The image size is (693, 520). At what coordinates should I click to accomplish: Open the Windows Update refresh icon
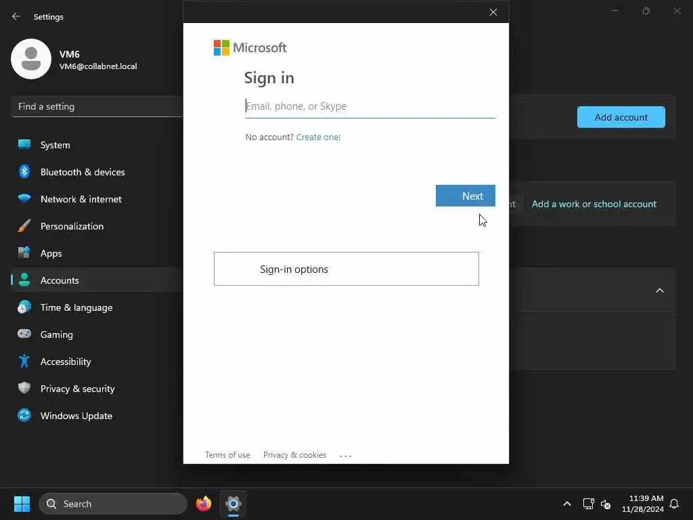pos(24,415)
